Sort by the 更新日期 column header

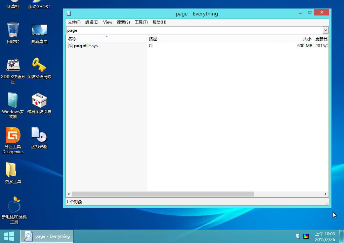click(321, 39)
